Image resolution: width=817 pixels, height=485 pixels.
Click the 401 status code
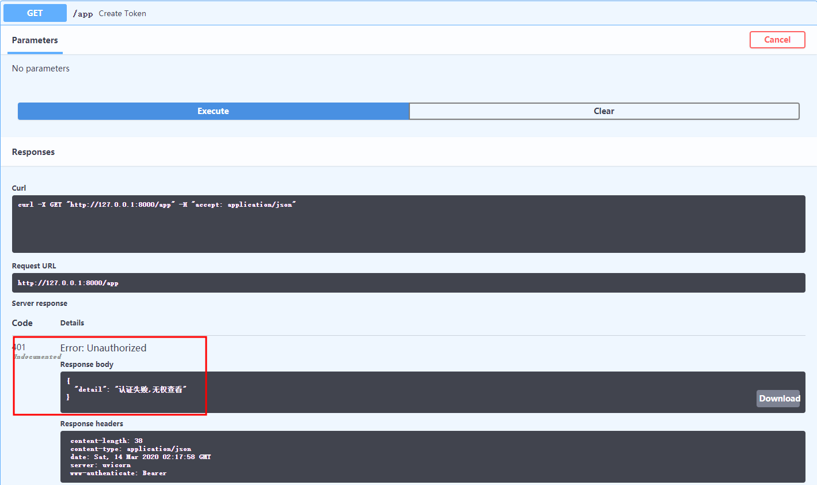(x=19, y=347)
